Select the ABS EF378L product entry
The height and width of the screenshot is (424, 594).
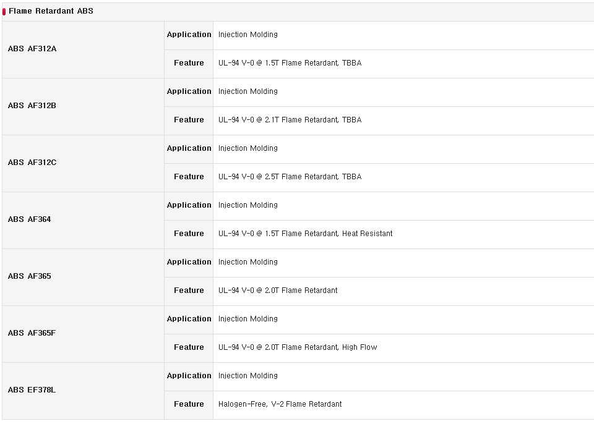pos(32,389)
